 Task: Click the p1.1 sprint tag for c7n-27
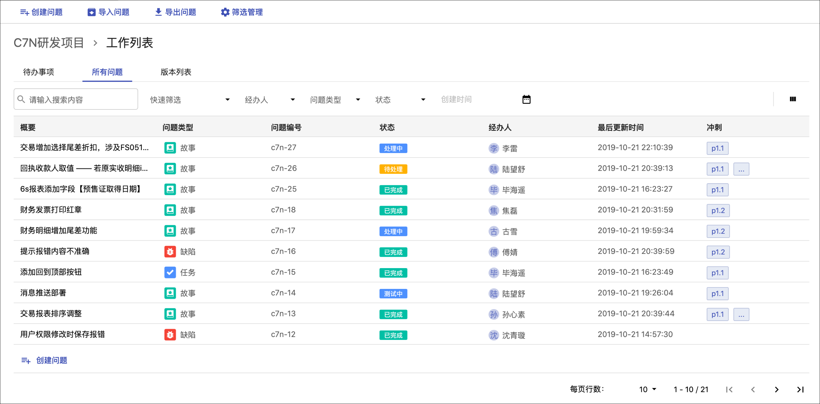717,148
